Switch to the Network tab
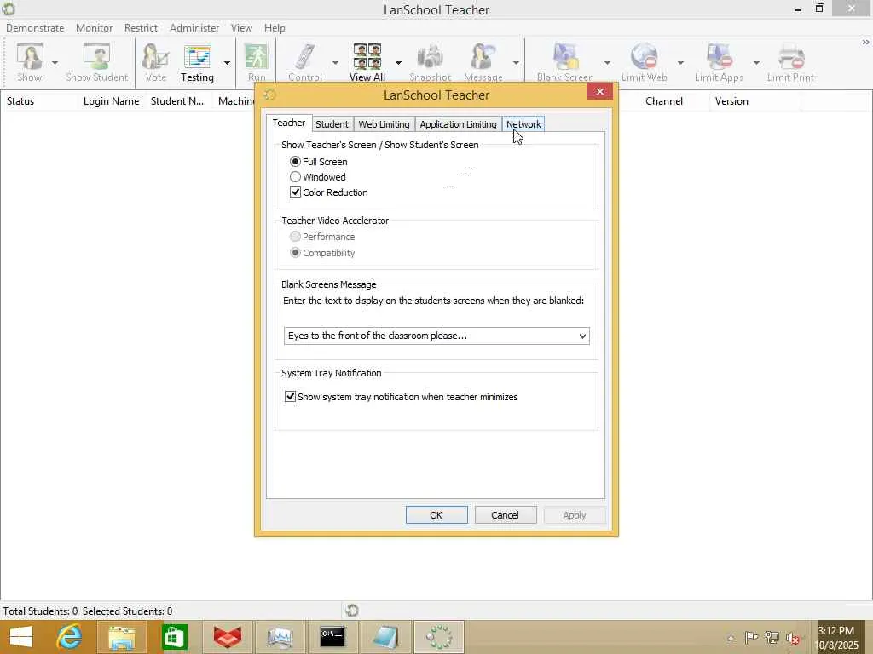This screenshot has height=654, width=873. point(523,124)
